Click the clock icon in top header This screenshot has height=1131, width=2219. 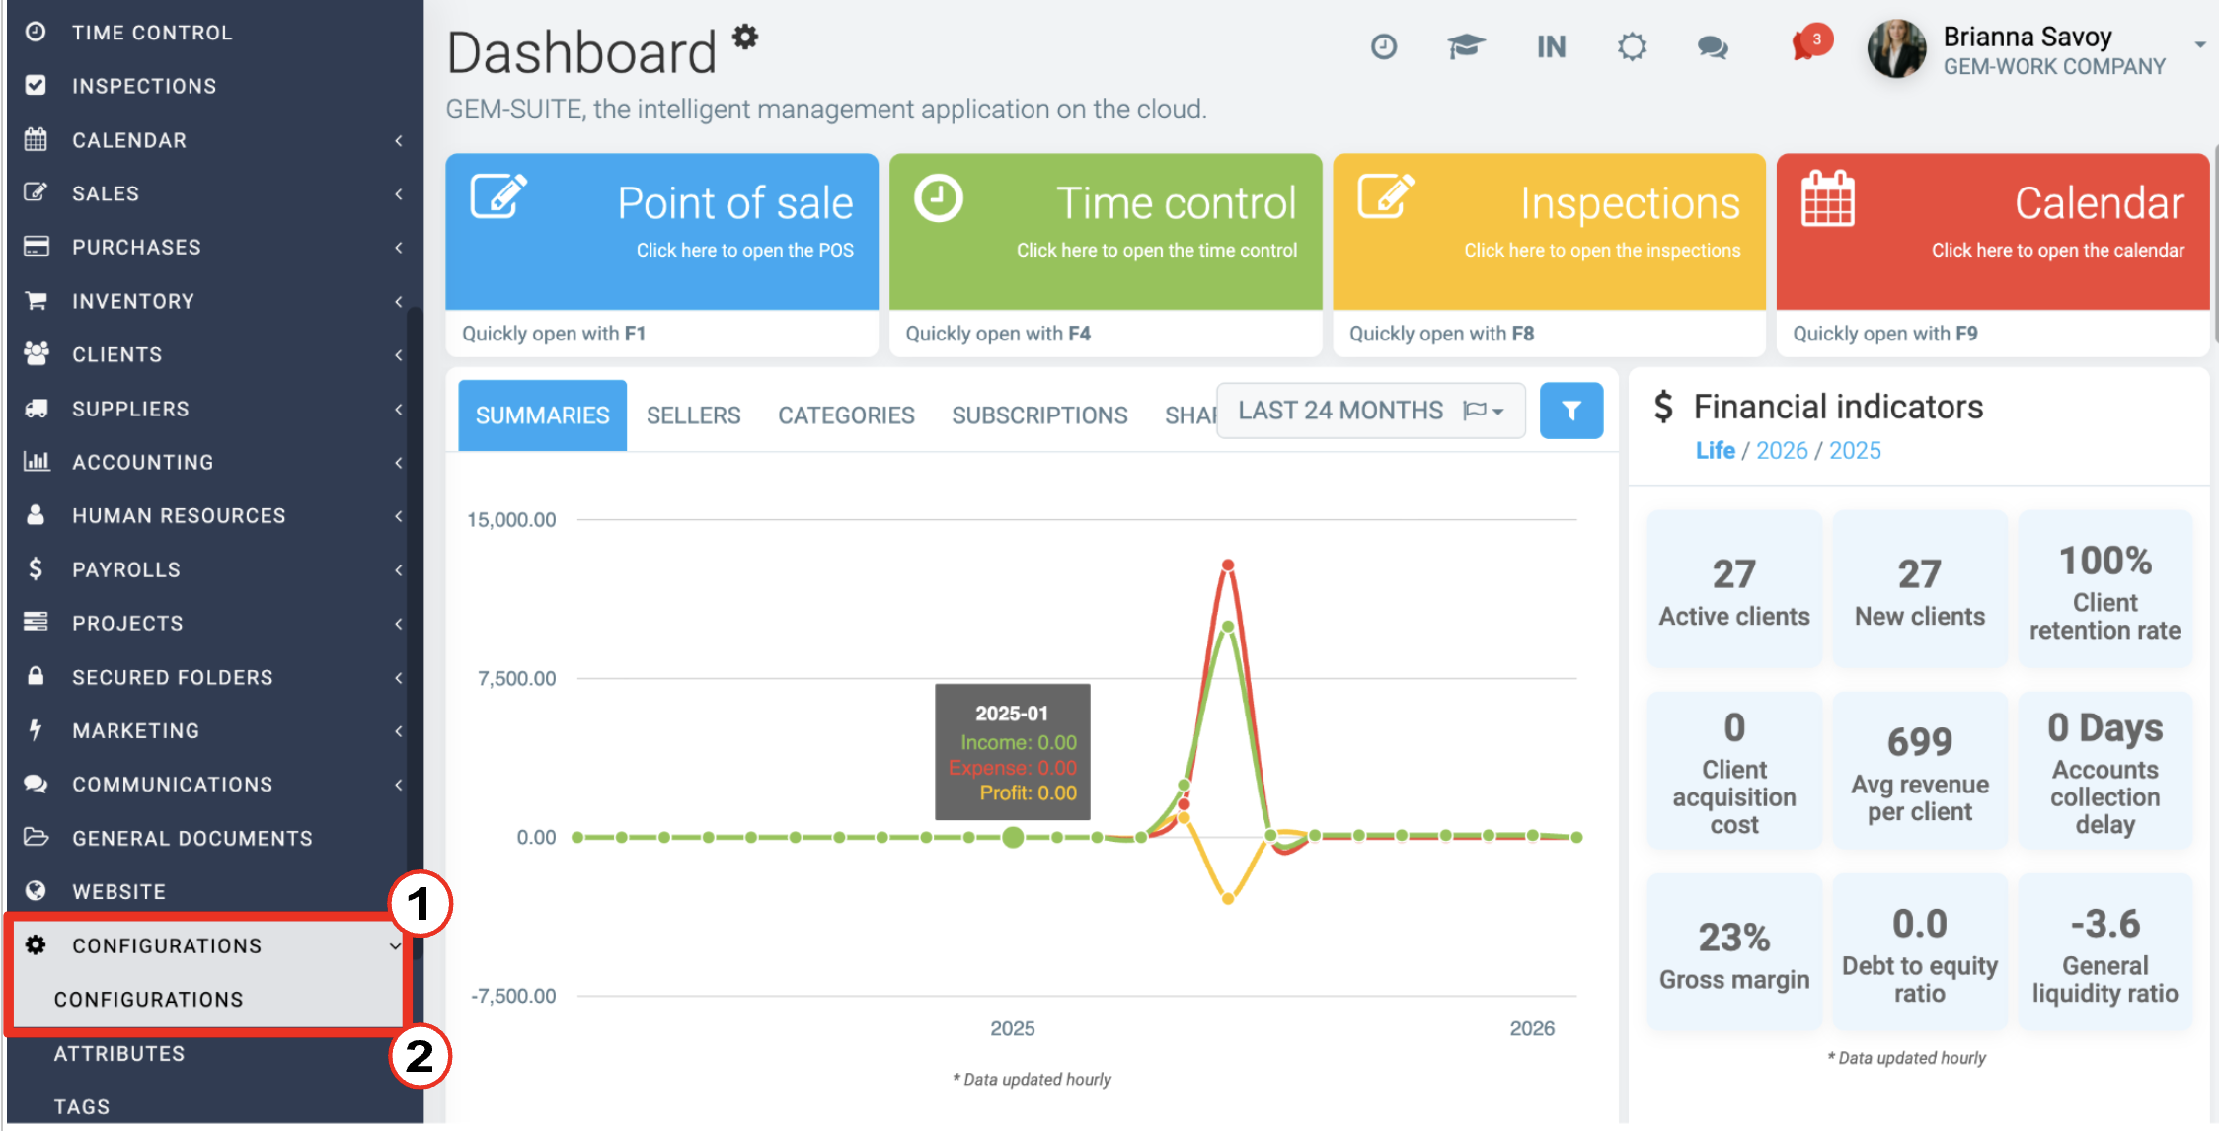[x=1384, y=46]
